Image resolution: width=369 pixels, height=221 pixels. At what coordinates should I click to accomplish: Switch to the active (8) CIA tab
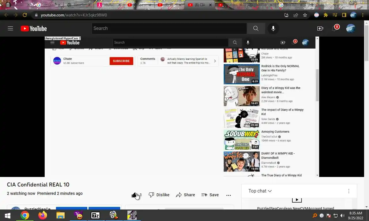click(x=199, y=5)
